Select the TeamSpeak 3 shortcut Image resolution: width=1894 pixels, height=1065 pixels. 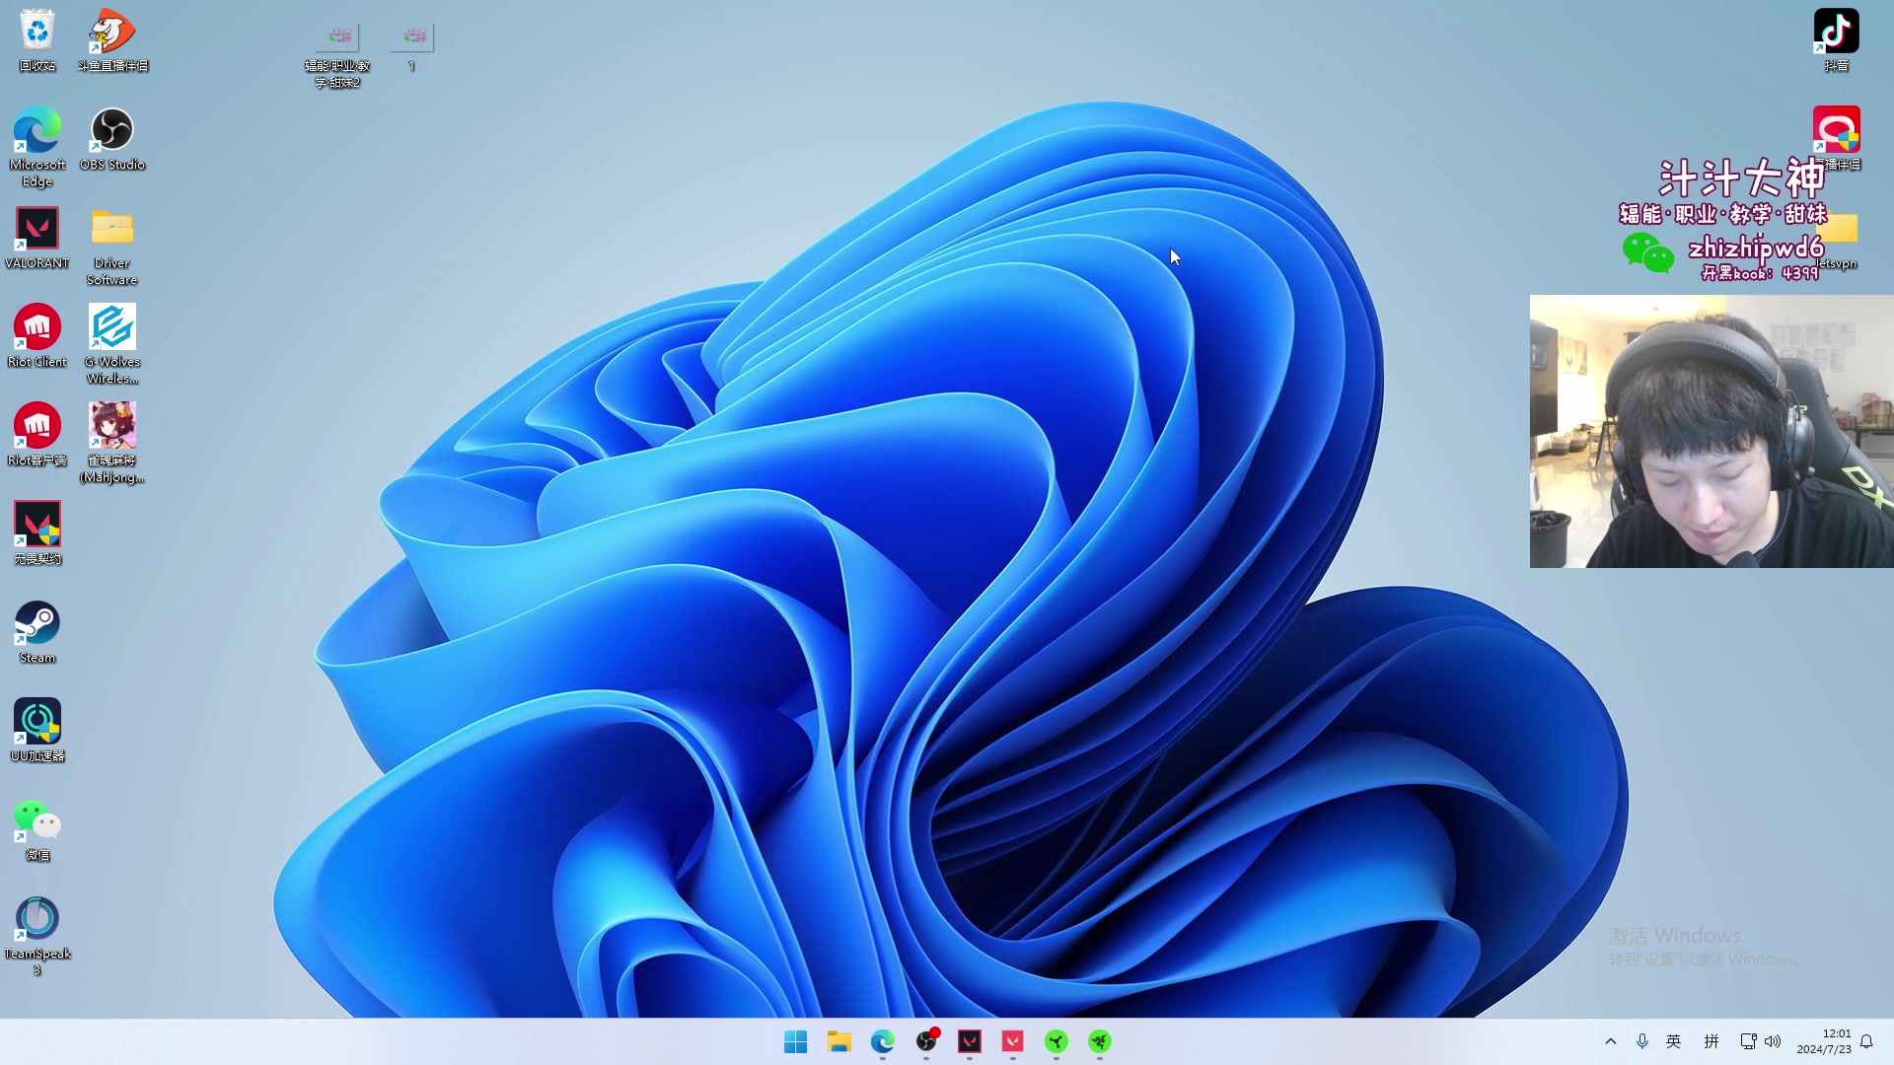pos(37,919)
